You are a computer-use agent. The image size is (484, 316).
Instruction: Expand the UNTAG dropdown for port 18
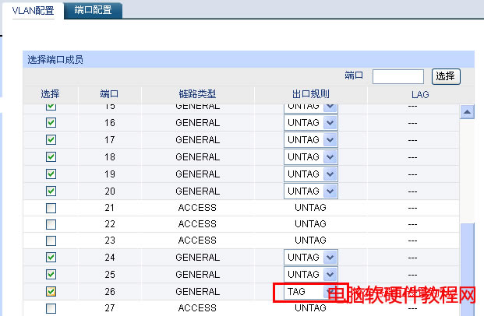pyautogui.click(x=330, y=157)
